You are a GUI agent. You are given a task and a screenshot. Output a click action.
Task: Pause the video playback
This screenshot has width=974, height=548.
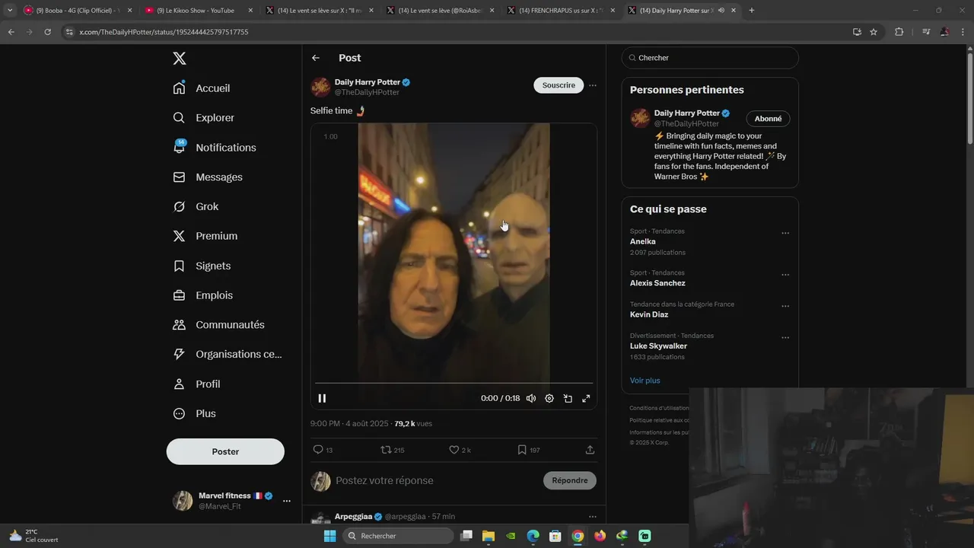[322, 398]
